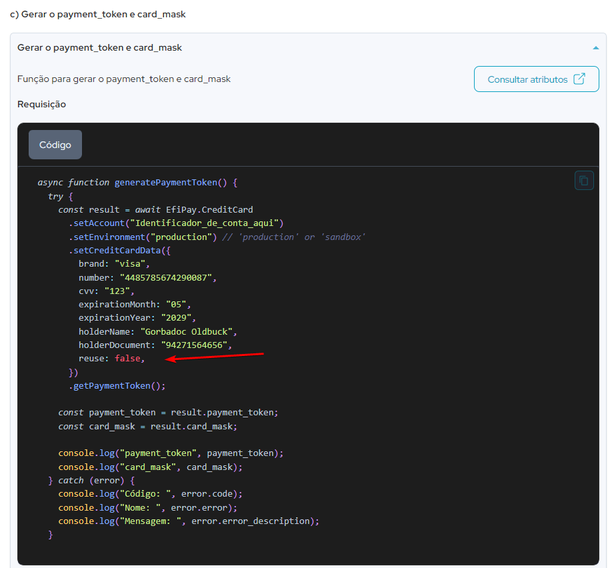Click 'EfiPay.CreditCard' in the code
Viewport: 612px width, 568px height.
pos(209,209)
